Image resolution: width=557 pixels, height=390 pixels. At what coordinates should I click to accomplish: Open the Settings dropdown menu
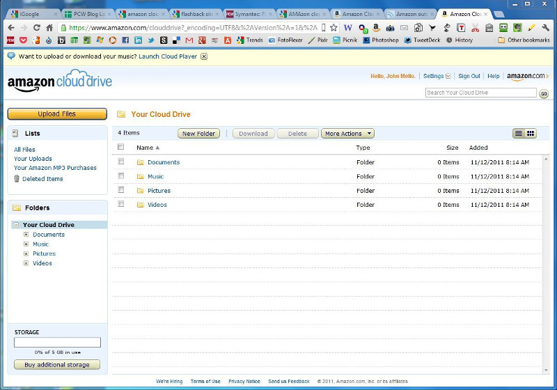tap(437, 76)
